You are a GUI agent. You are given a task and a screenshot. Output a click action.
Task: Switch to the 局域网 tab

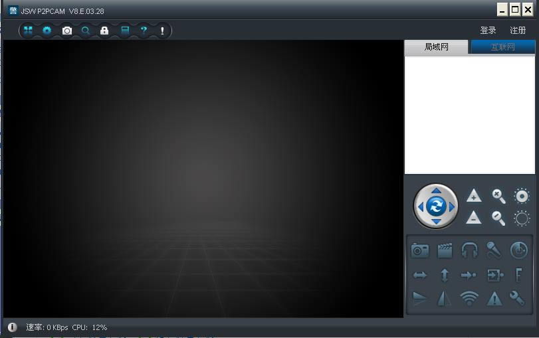(437, 47)
